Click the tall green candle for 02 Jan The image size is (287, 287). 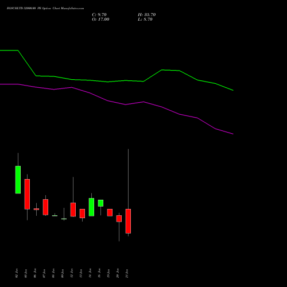18,180
